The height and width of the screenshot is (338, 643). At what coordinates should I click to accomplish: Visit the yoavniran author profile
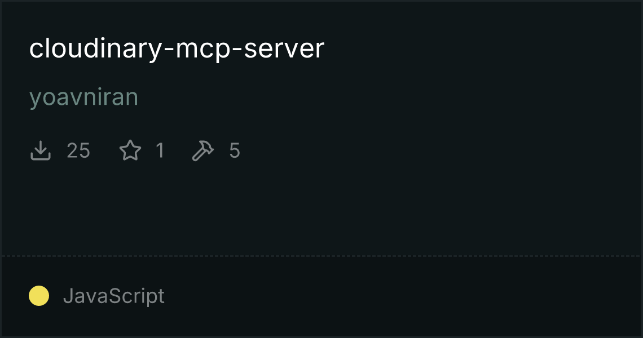[x=83, y=98]
